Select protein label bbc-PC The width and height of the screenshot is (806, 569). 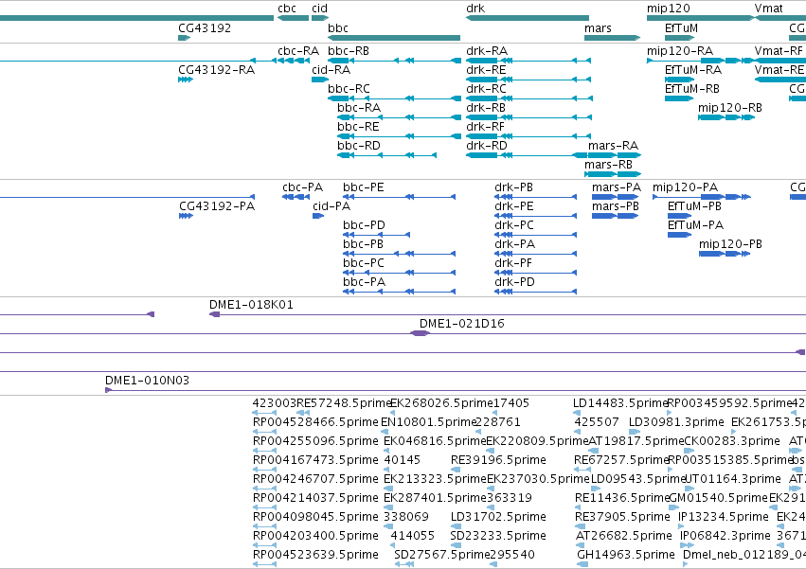(364, 264)
